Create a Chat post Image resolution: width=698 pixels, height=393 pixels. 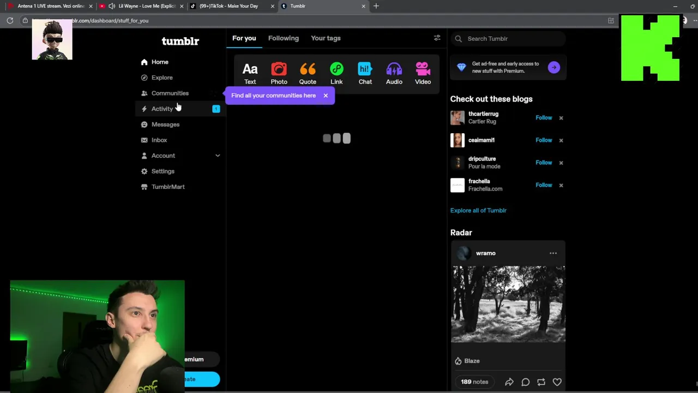(365, 73)
